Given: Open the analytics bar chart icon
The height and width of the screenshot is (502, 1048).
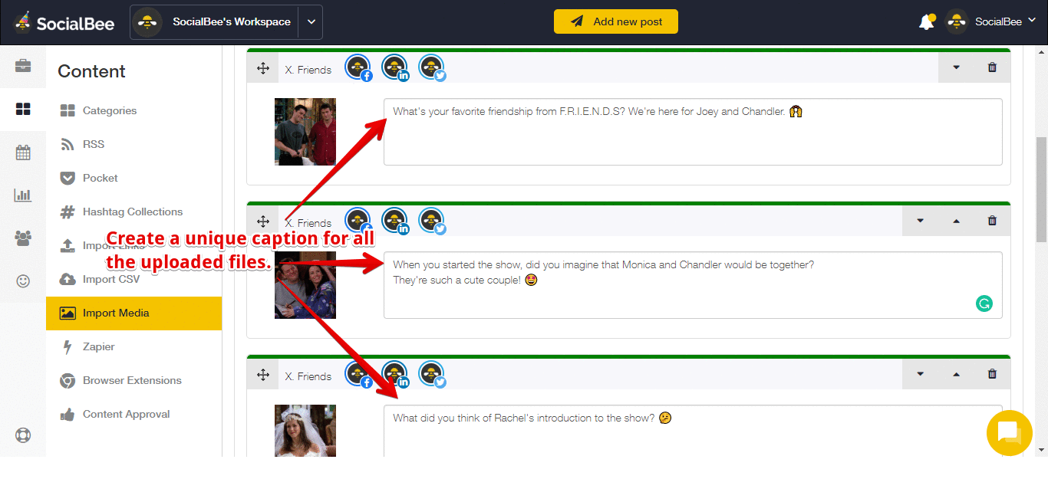Looking at the screenshot, I should pyautogui.click(x=23, y=195).
